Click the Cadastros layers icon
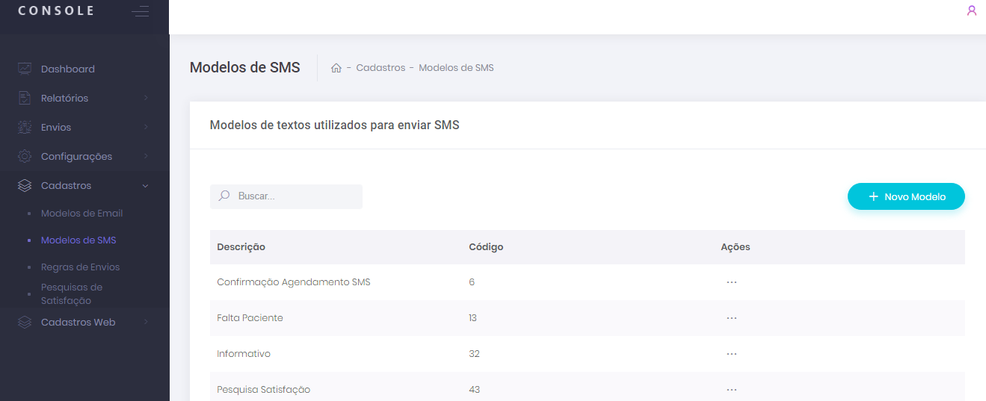 25,185
